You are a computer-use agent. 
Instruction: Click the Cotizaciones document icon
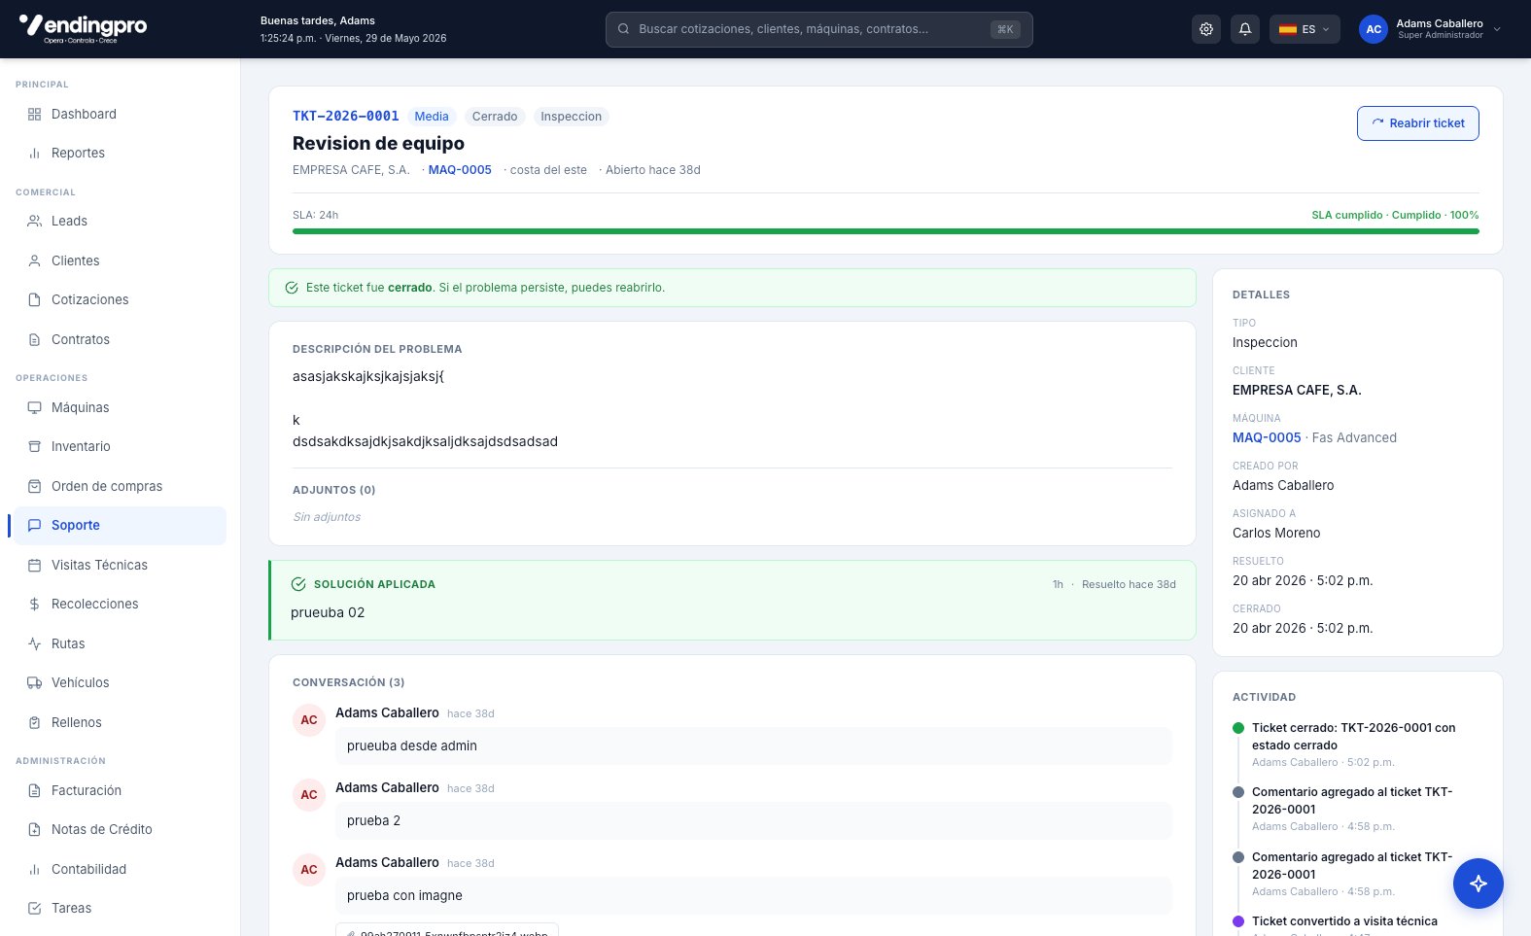(34, 300)
